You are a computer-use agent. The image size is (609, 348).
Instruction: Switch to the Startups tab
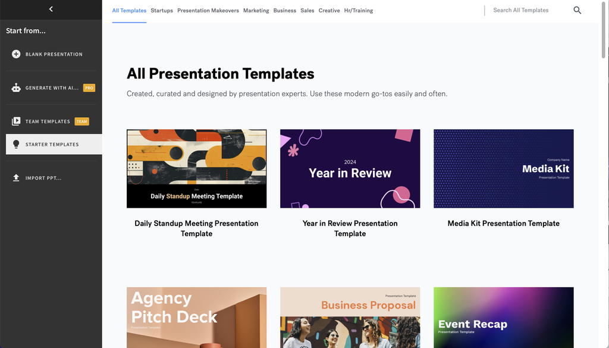(x=161, y=10)
